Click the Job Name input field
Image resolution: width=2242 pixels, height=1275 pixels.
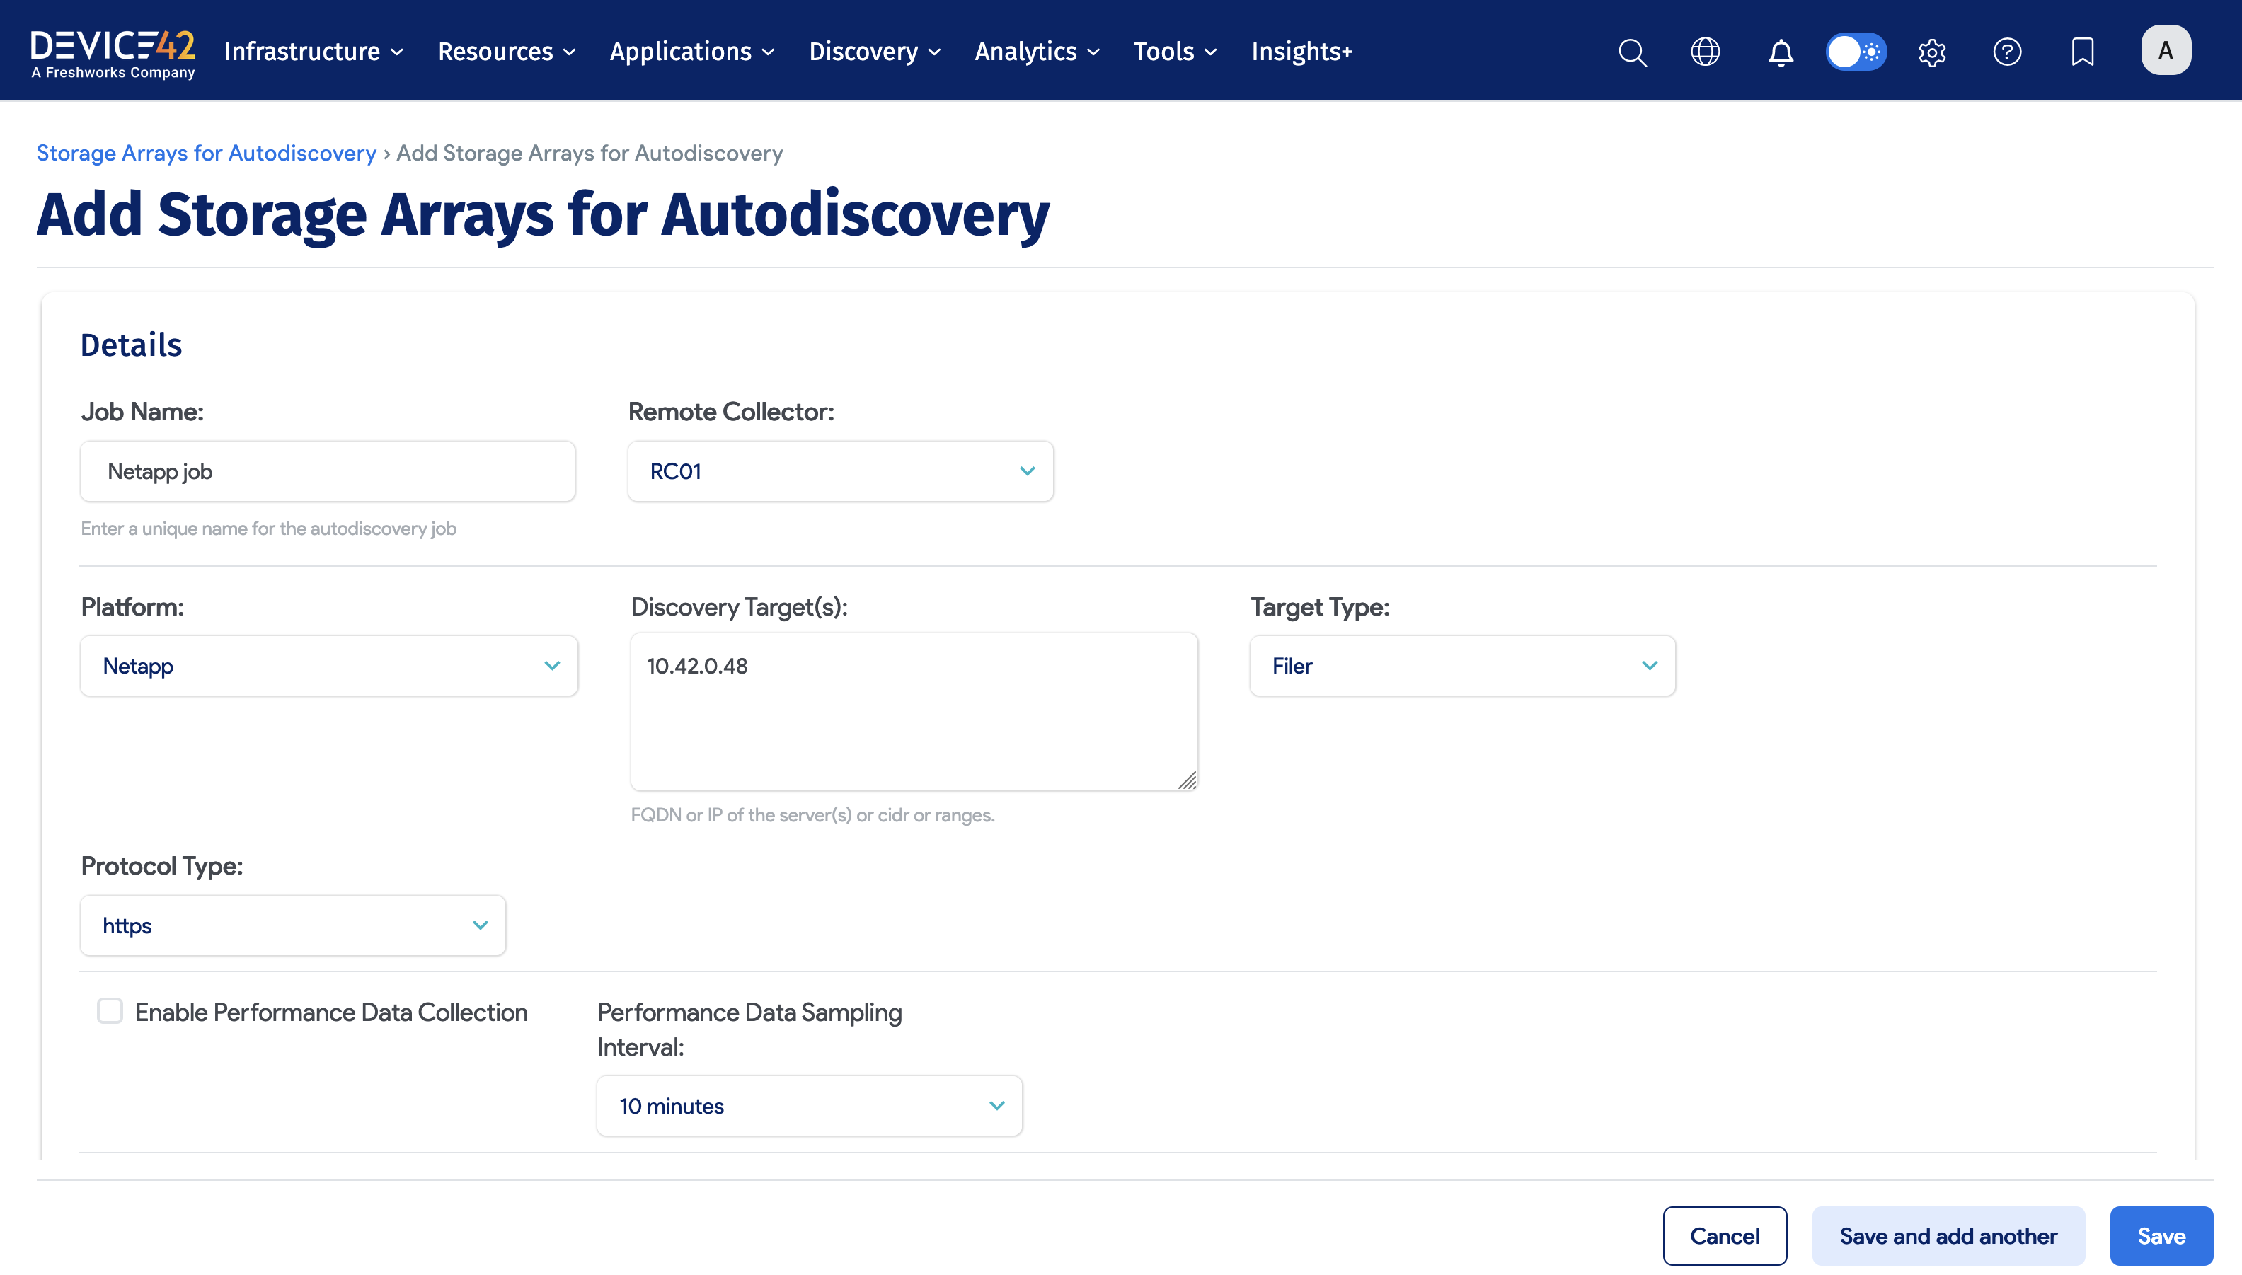pyautogui.click(x=328, y=471)
